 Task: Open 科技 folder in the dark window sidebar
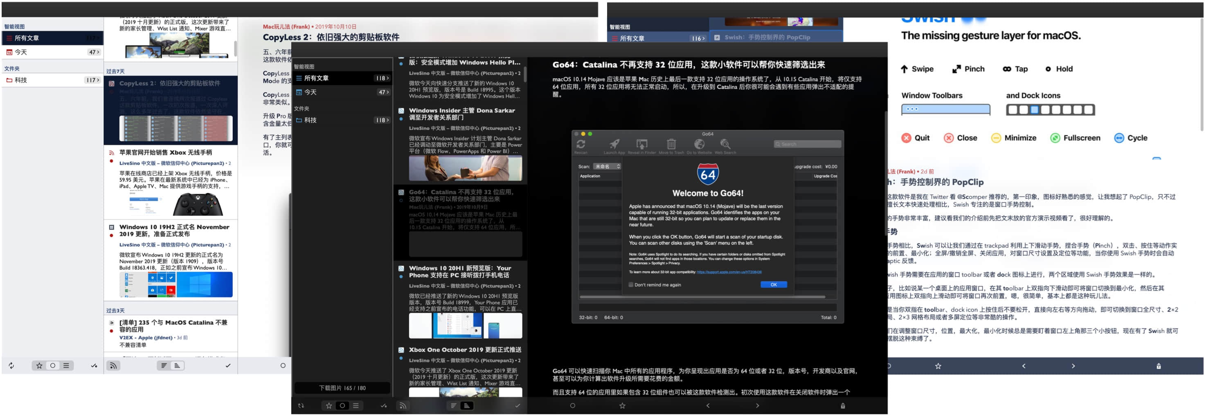point(342,120)
